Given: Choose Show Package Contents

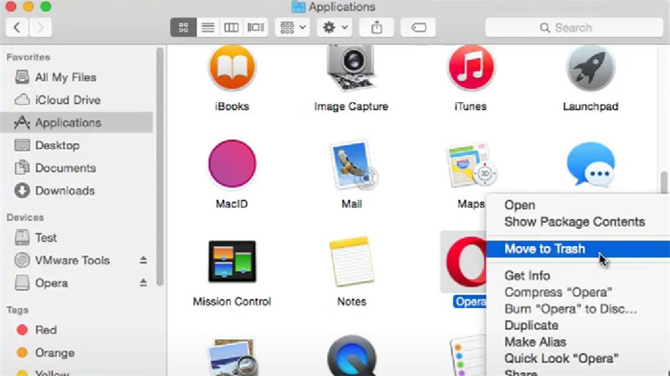Looking at the screenshot, I should point(578,222).
